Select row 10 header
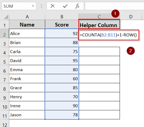The width and height of the screenshot is (144, 127). tap(4, 106)
